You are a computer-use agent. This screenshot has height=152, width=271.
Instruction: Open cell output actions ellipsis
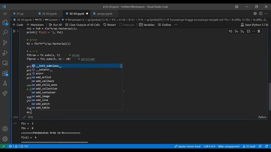tap(15, 123)
